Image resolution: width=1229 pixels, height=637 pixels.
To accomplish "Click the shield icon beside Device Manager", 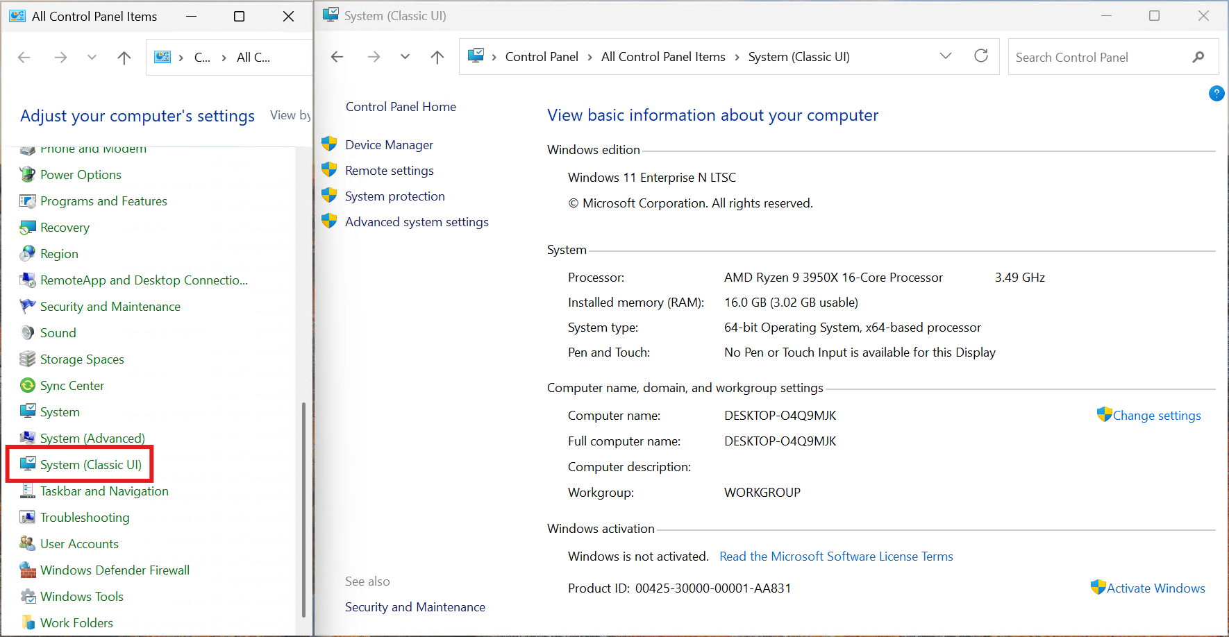I will coord(329,144).
